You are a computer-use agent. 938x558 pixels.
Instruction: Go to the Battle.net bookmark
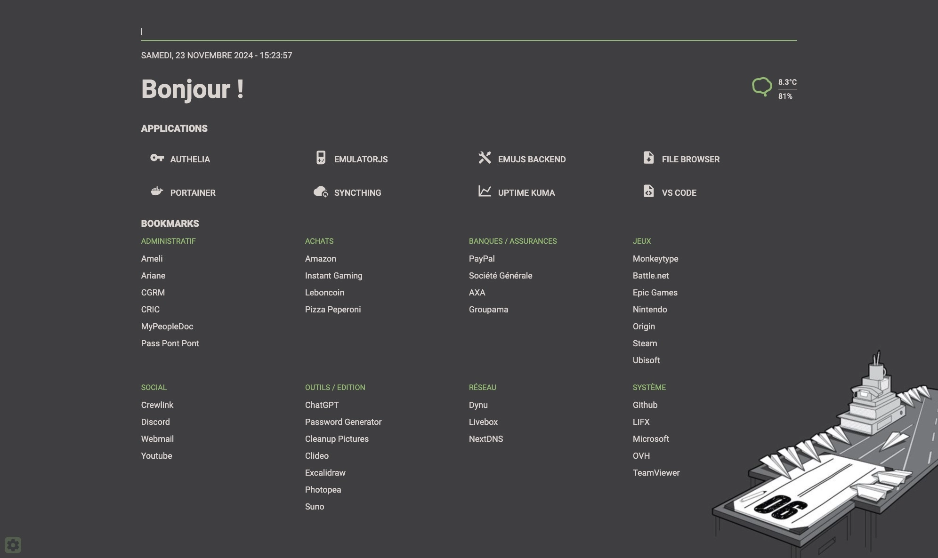(651, 276)
